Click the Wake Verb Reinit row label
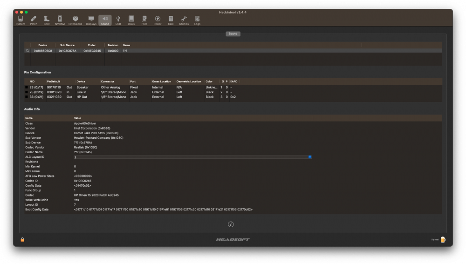 pyautogui.click(x=36, y=200)
